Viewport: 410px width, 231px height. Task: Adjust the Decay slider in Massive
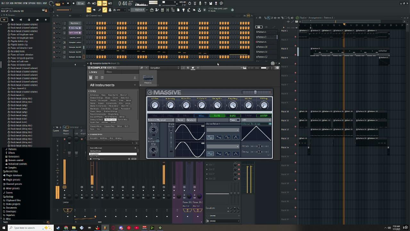(x=259, y=152)
